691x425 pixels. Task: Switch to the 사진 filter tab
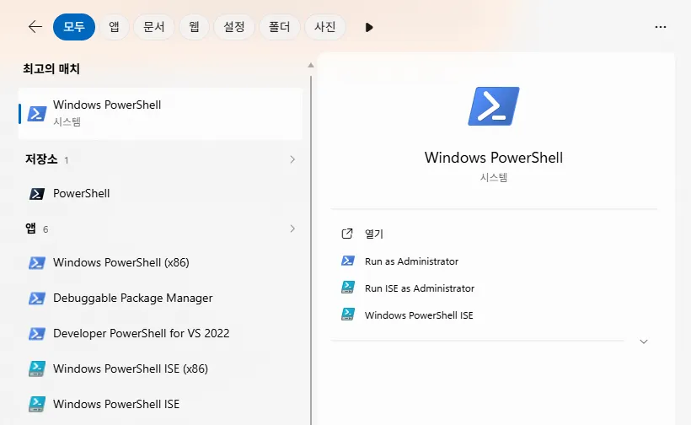pyautogui.click(x=324, y=27)
